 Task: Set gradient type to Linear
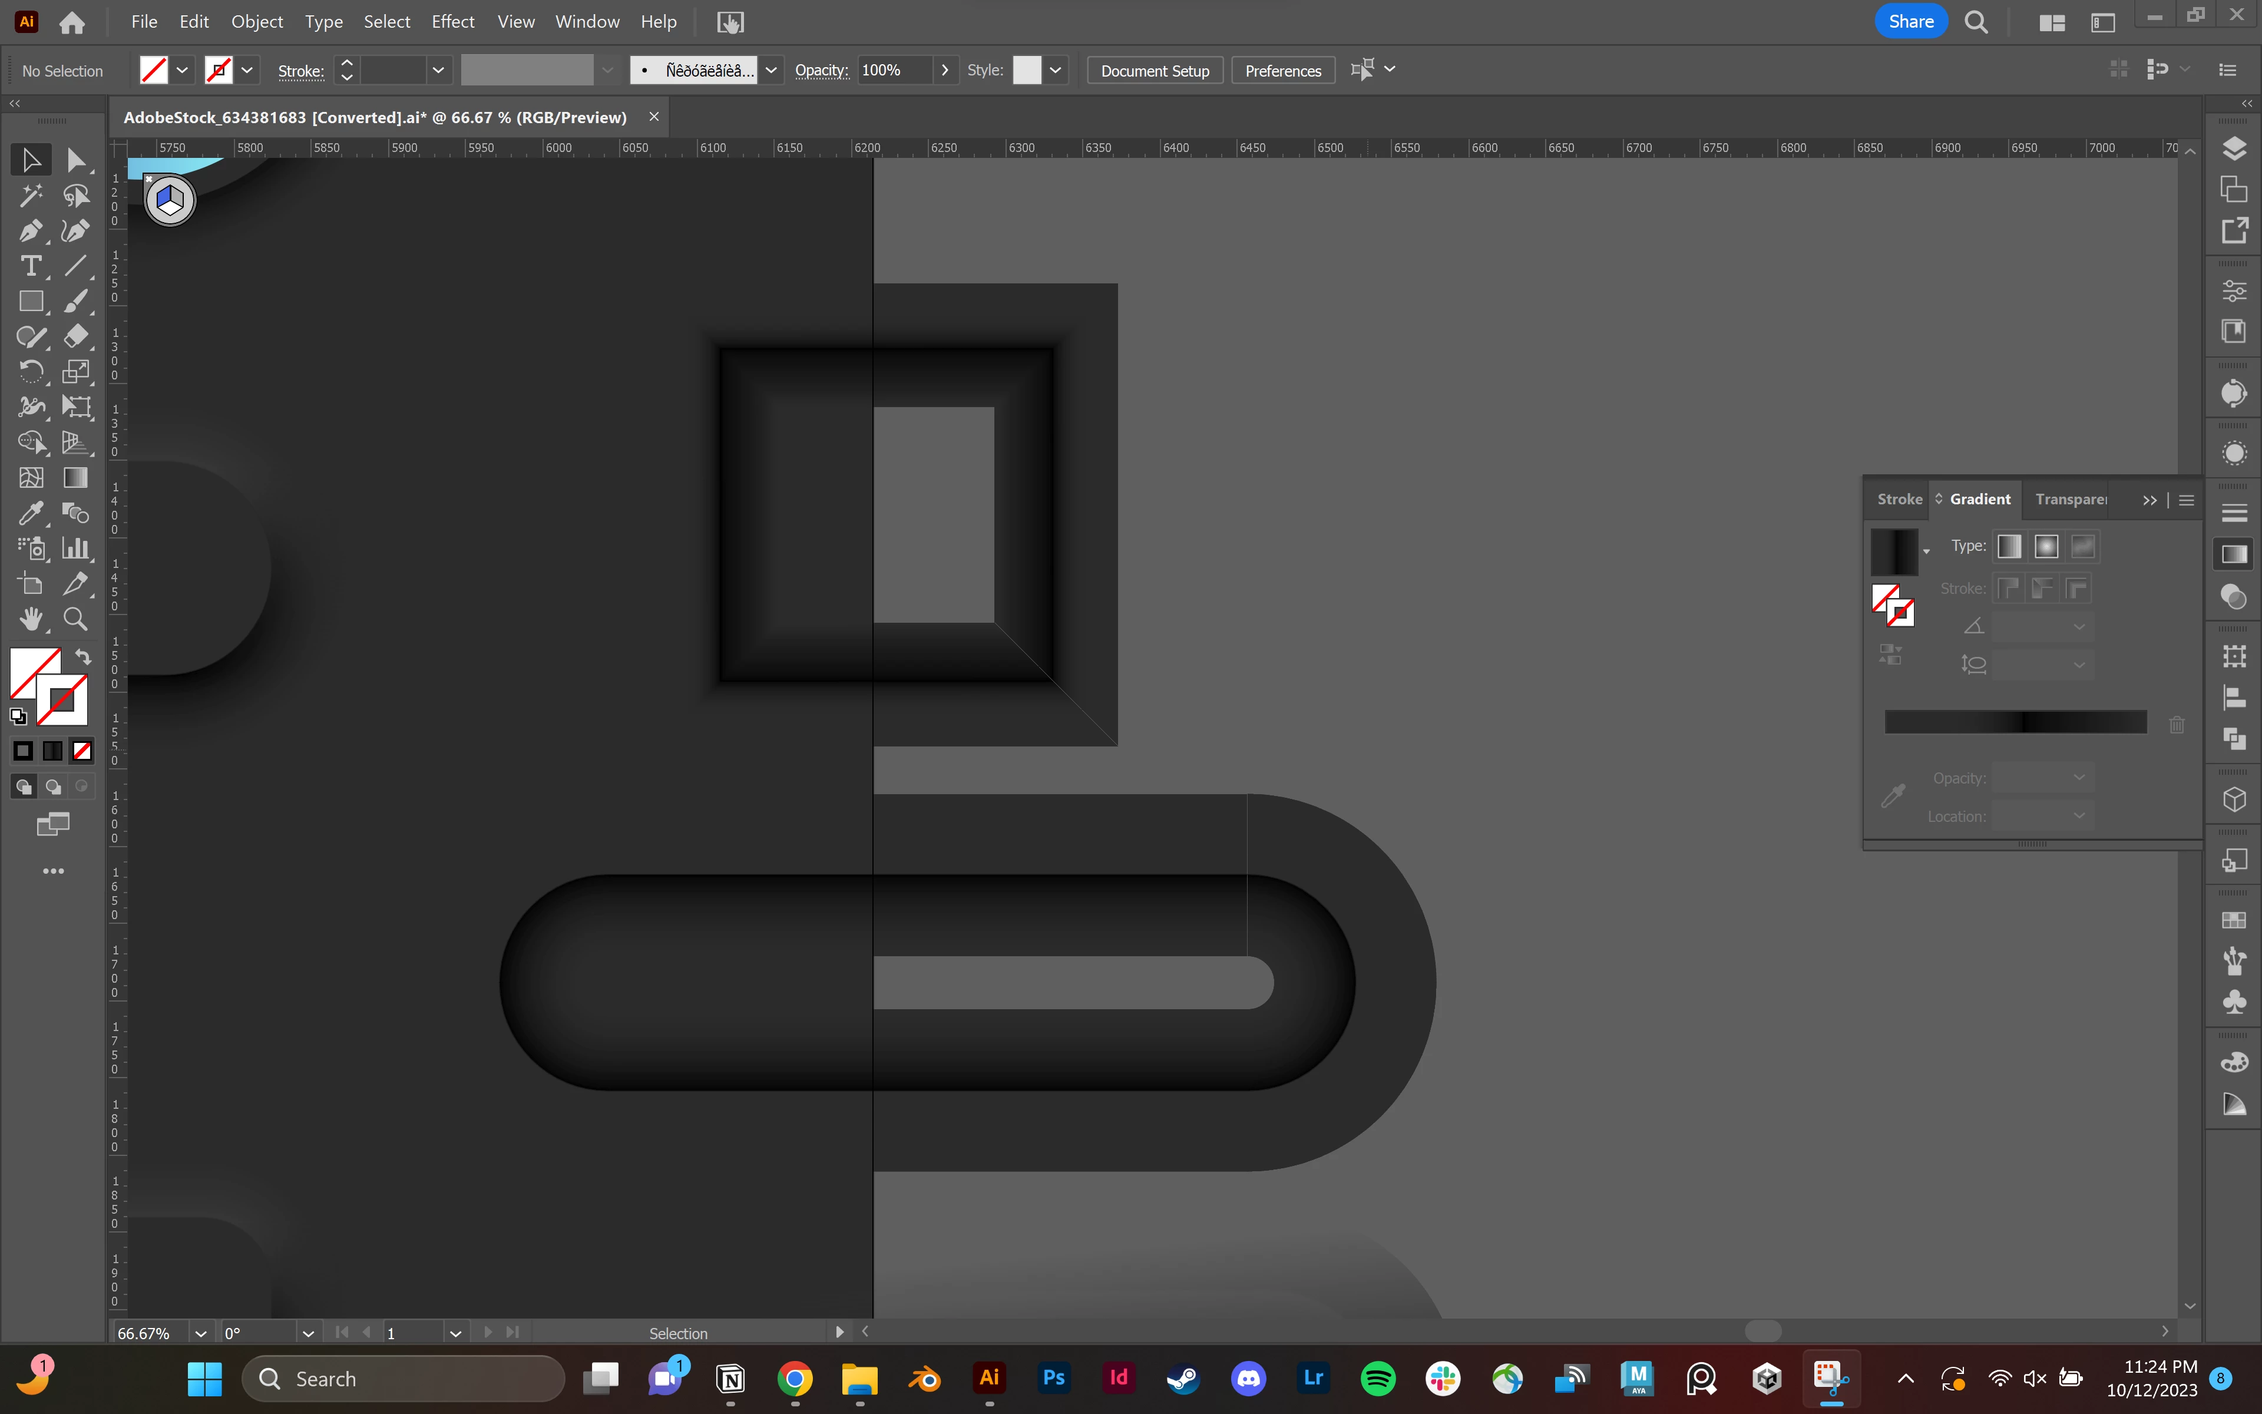tap(2009, 546)
